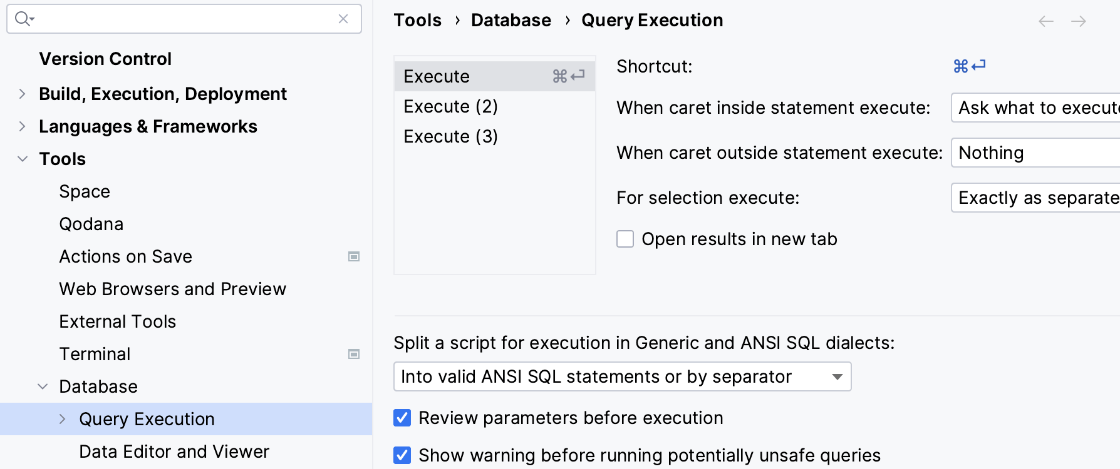
Task: Click the Shortcut key combination icon
Action: (969, 66)
